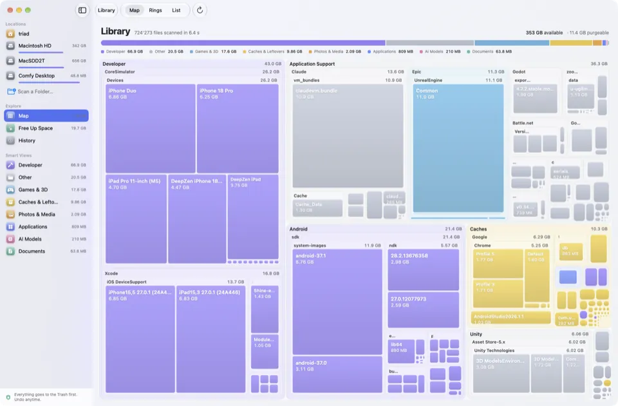This screenshot has height=406, width=618.
Task: Select the claudevm.bundle block
Action: click(348, 136)
